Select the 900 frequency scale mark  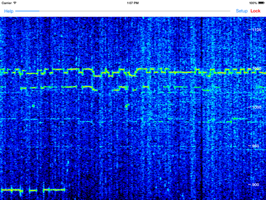(x=254, y=184)
